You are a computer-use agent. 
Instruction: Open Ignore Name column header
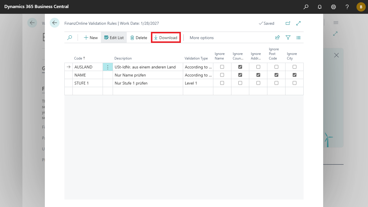click(220, 56)
